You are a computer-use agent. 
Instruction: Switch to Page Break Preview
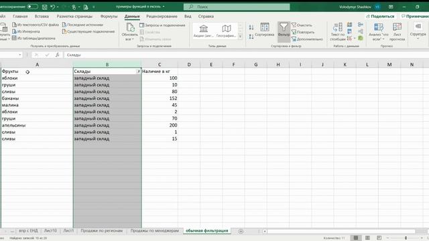coord(379,238)
